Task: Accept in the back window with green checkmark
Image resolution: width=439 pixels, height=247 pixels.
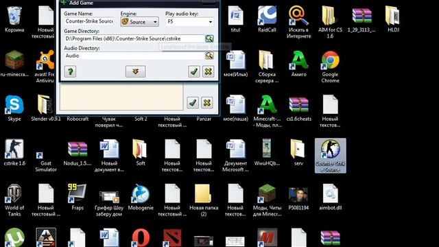Action: pyautogui.click(x=193, y=103)
